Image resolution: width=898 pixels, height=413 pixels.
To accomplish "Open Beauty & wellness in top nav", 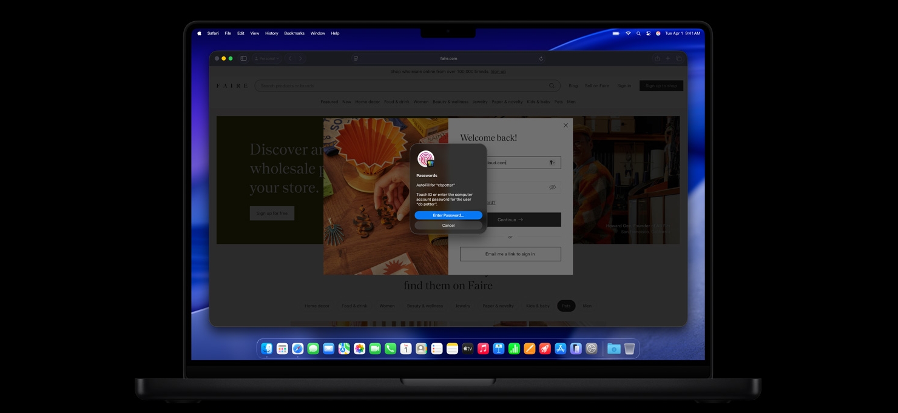I will [x=450, y=102].
